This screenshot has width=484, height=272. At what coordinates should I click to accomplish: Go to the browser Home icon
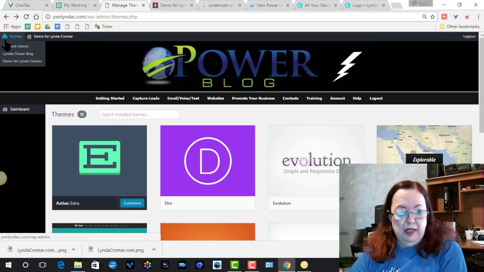(x=36, y=17)
